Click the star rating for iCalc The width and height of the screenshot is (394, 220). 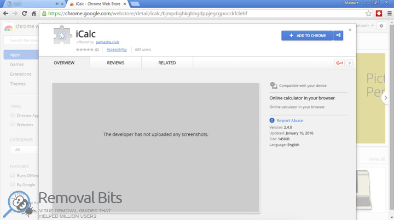(x=85, y=50)
